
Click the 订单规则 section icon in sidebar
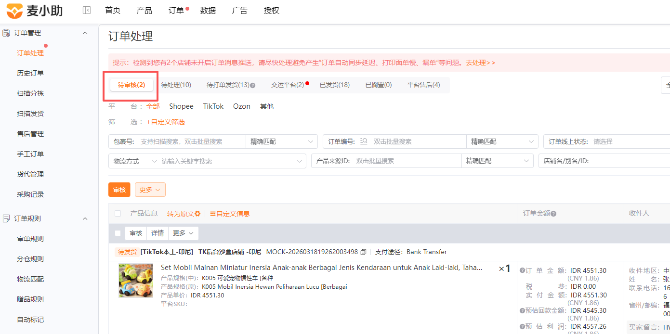click(7, 218)
